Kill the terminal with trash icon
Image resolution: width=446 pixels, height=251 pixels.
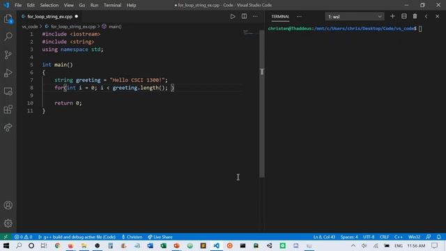pyautogui.click(x=415, y=17)
